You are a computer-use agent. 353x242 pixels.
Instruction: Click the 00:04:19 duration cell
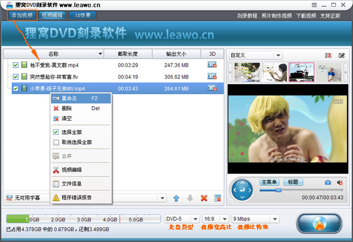click(128, 77)
